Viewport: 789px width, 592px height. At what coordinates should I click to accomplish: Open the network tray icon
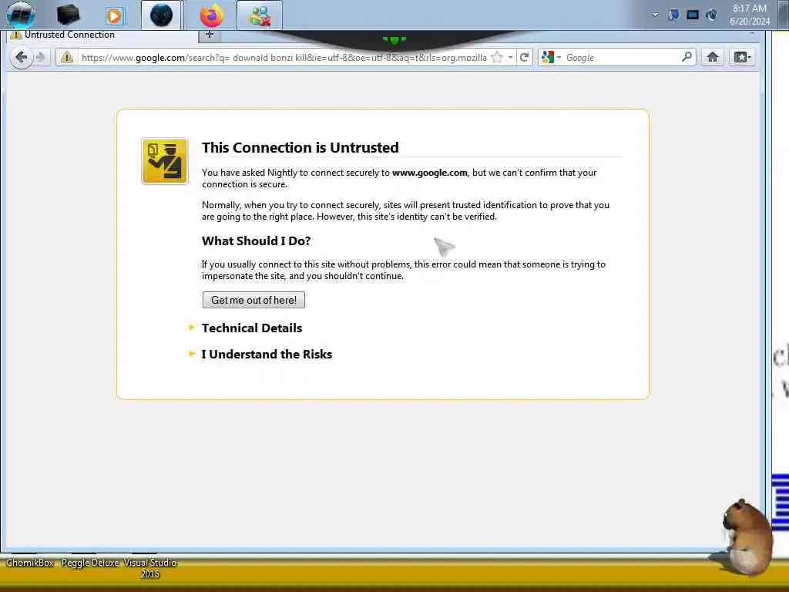tap(673, 15)
